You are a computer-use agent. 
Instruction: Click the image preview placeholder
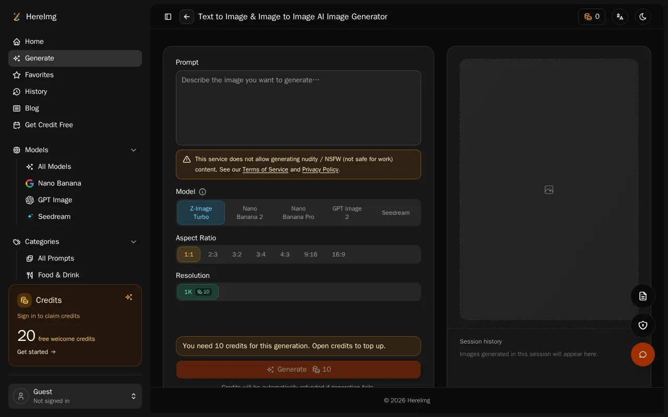(x=549, y=190)
